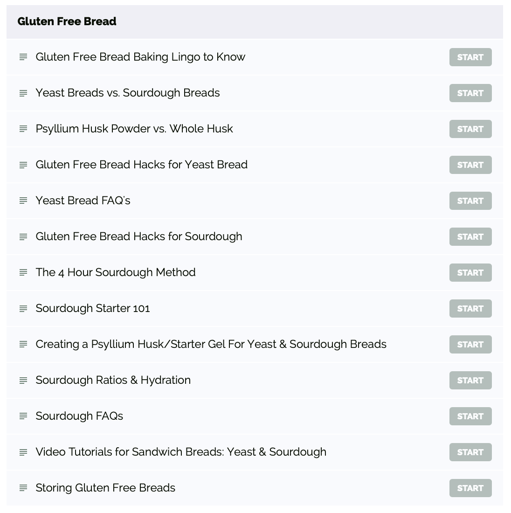Open the Sourdough Starter 101 lesson title
Image resolution: width=511 pixels, height=513 pixels.
pyautogui.click(x=92, y=308)
